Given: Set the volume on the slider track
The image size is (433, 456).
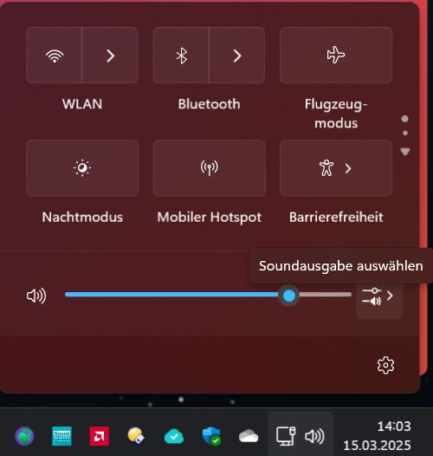Looking at the screenshot, I should (209, 295).
